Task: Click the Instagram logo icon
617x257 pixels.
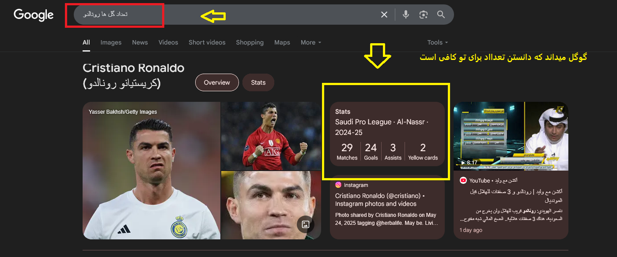Action: (338, 185)
